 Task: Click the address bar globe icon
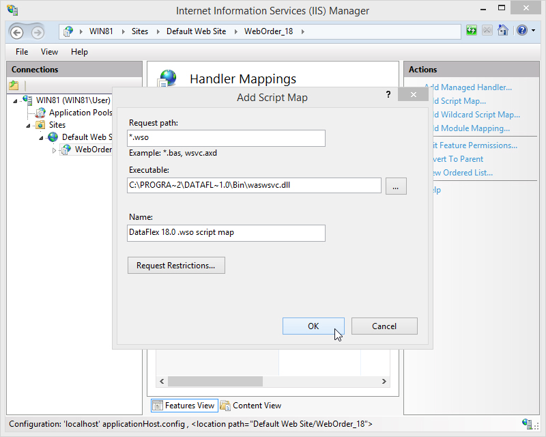pyautogui.click(x=68, y=31)
